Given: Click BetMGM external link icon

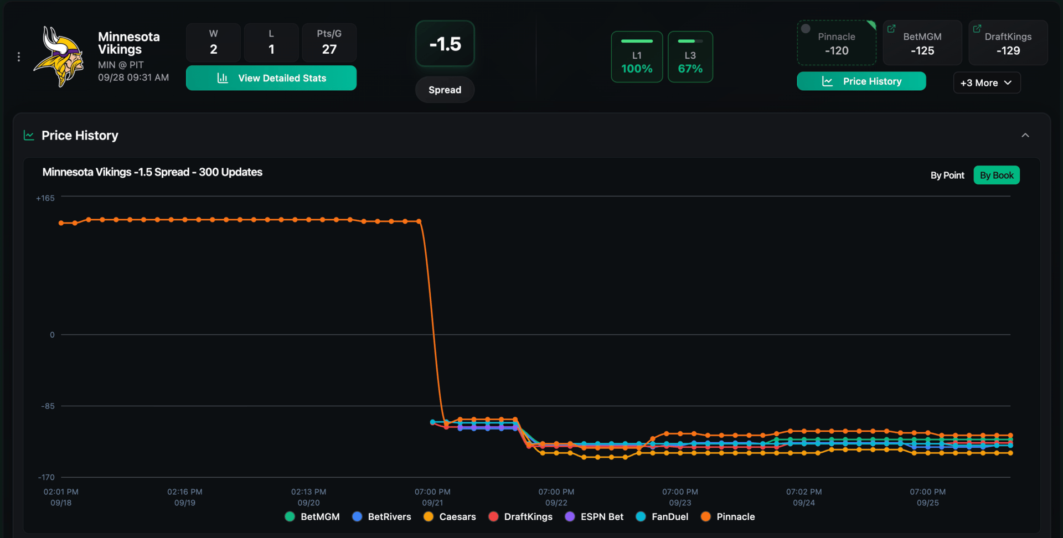Looking at the screenshot, I should [891, 29].
